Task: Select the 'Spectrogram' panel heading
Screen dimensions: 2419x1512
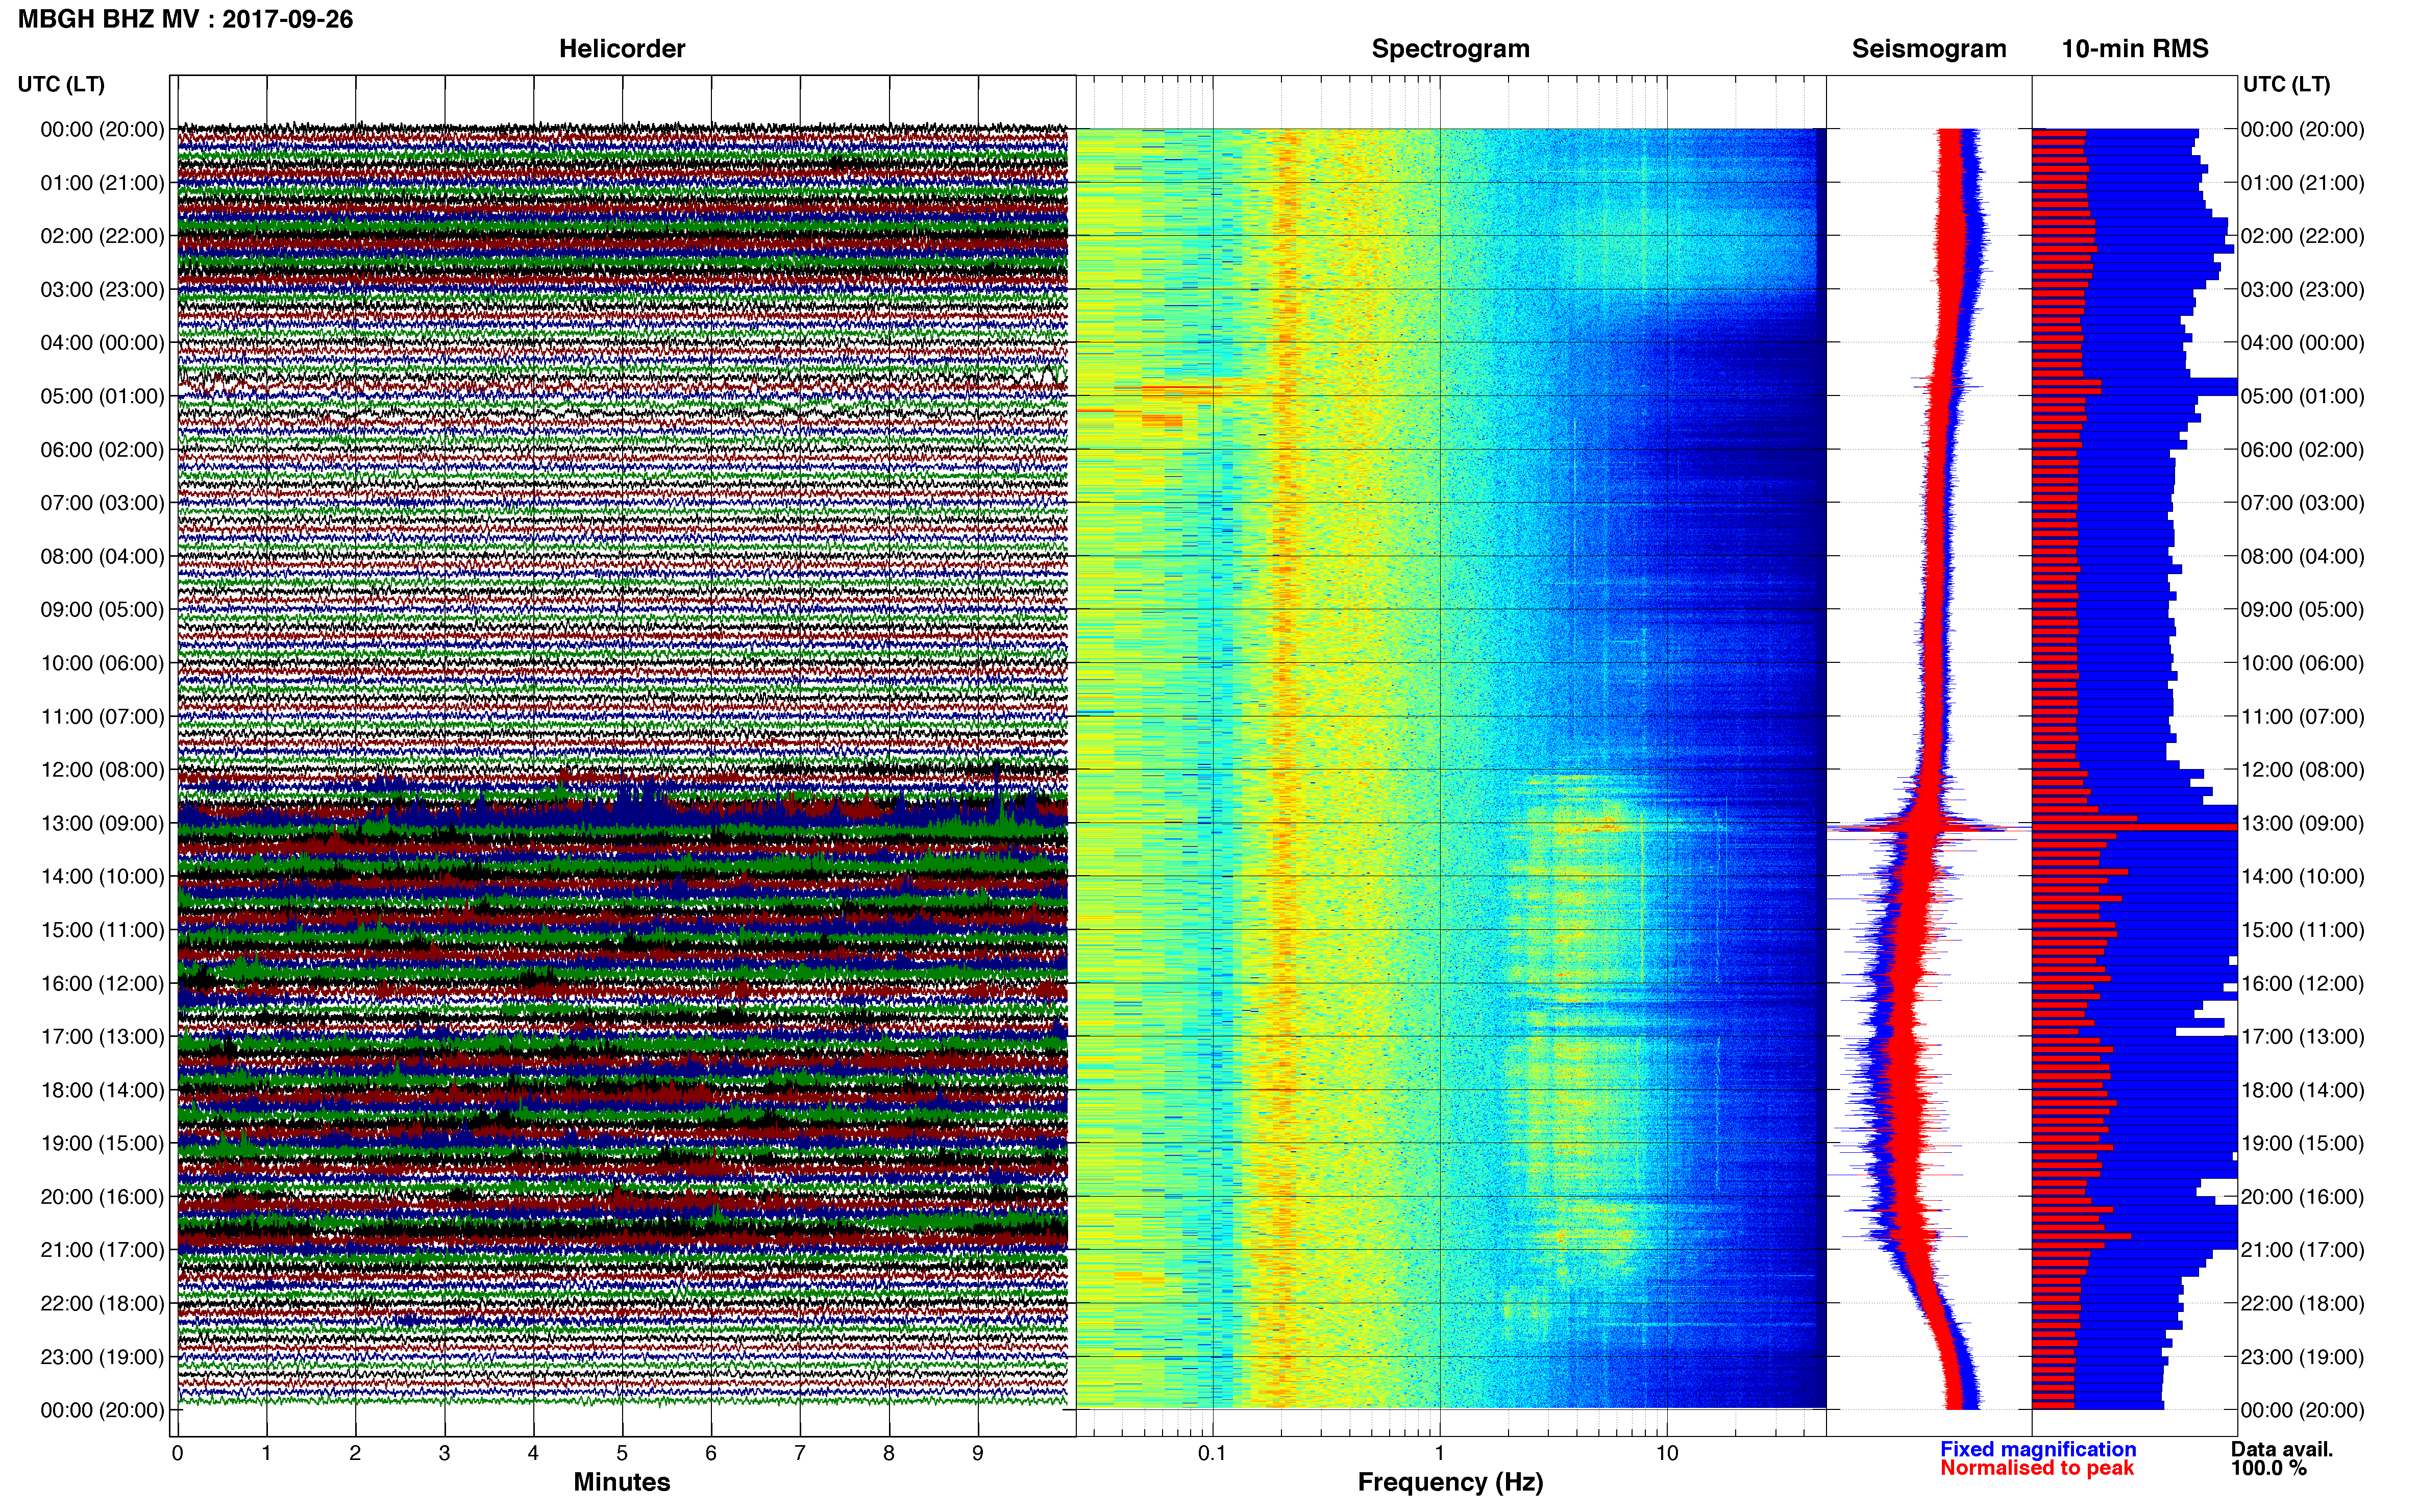Action: pyautogui.click(x=1450, y=49)
